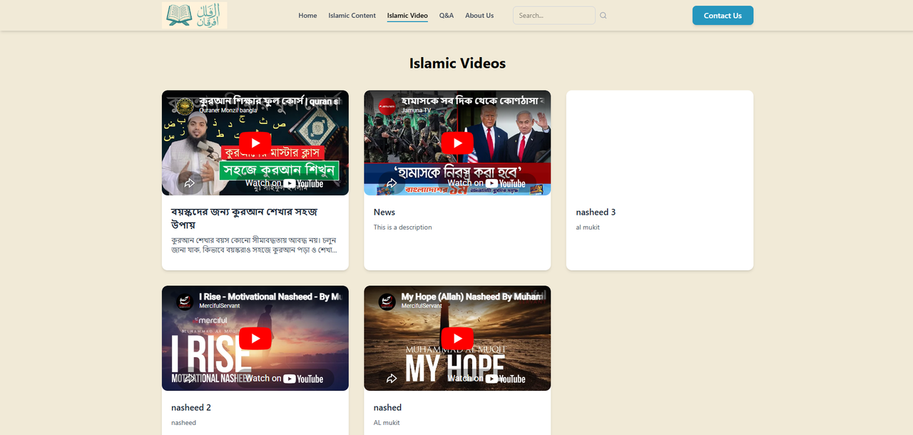Click the Bengali description under Quran card

click(255, 245)
